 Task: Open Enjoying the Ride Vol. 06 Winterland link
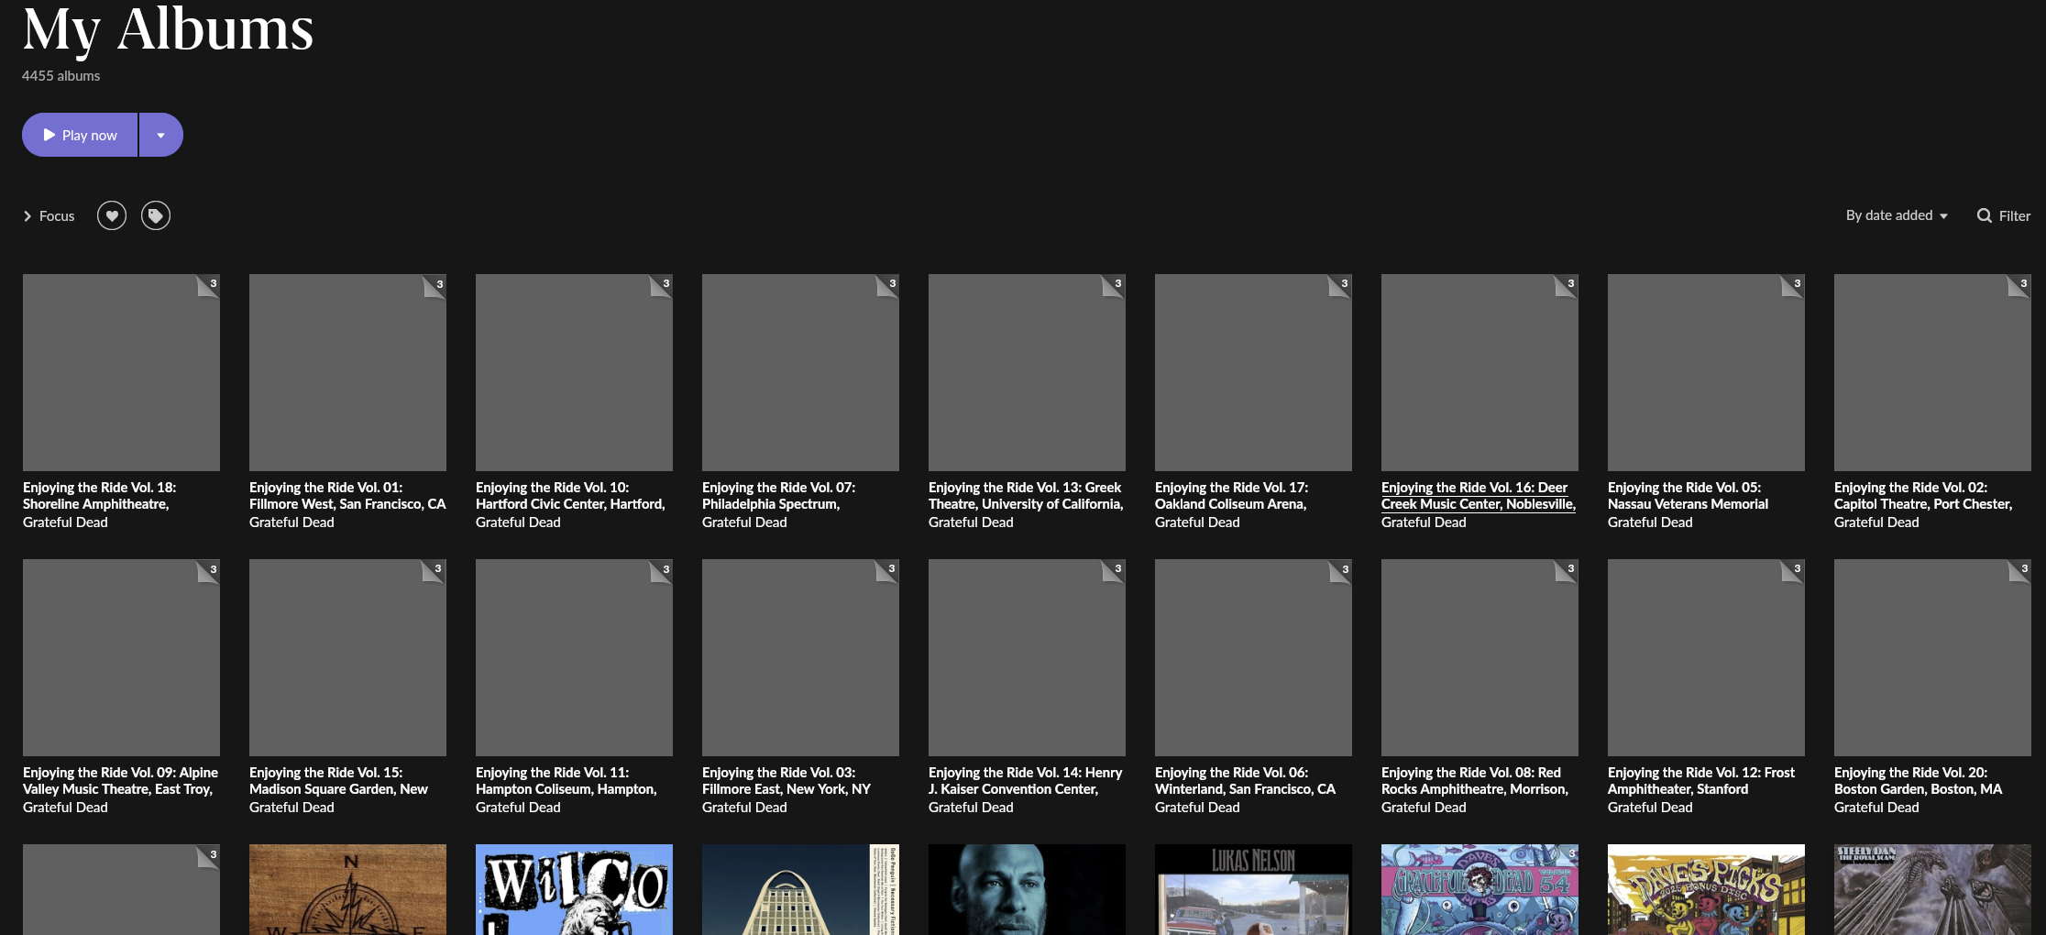[1245, 781]
